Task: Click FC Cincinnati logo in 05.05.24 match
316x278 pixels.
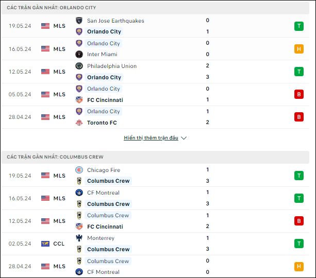Action: tap(79, 100)
